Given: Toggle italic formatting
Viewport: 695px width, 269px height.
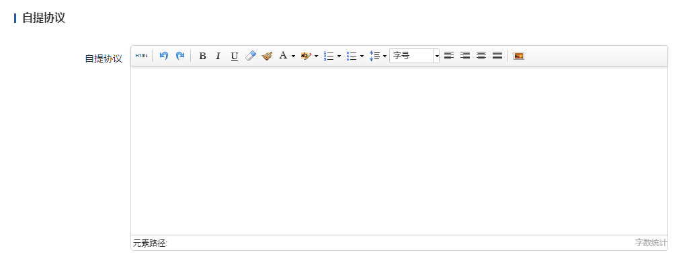Looking at the screenshot, I should coord(218,56).
